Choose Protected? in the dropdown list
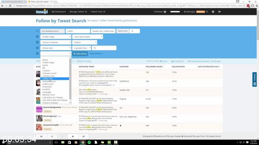 click(47, 87)
